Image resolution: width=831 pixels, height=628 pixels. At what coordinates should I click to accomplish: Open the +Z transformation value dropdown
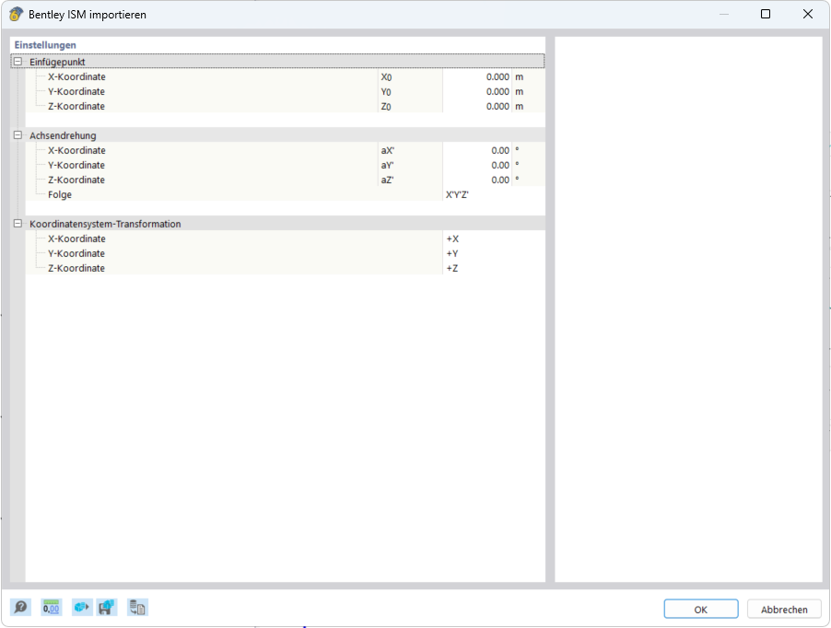pos(494,268)
